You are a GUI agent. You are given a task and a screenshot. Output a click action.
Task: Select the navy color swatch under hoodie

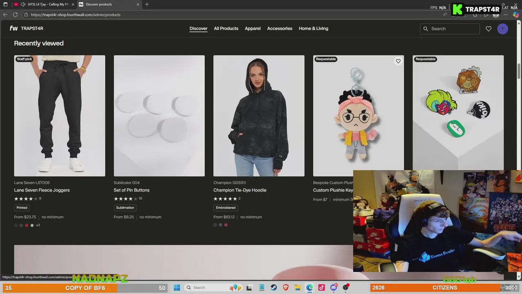pos(221,225)
